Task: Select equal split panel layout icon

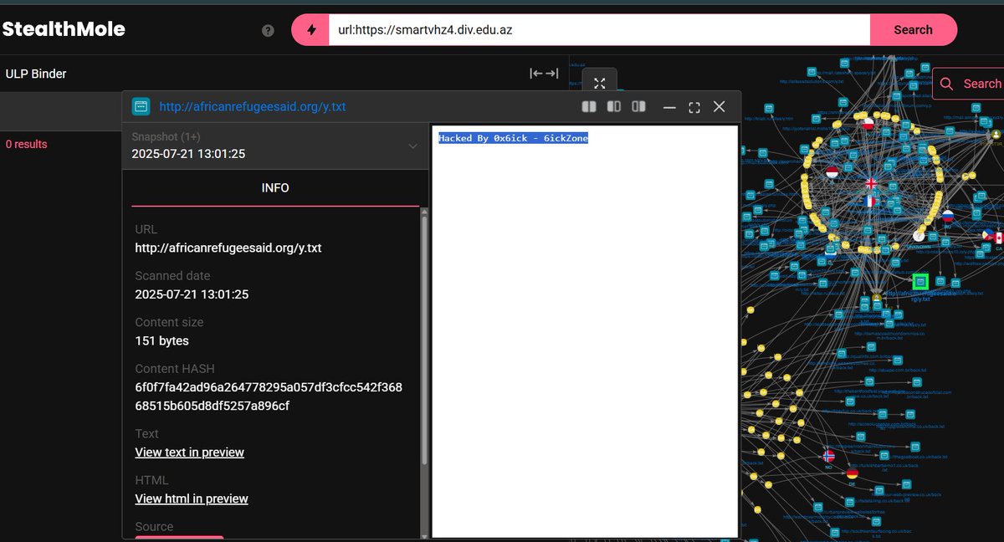Action: tap(589, 107)
